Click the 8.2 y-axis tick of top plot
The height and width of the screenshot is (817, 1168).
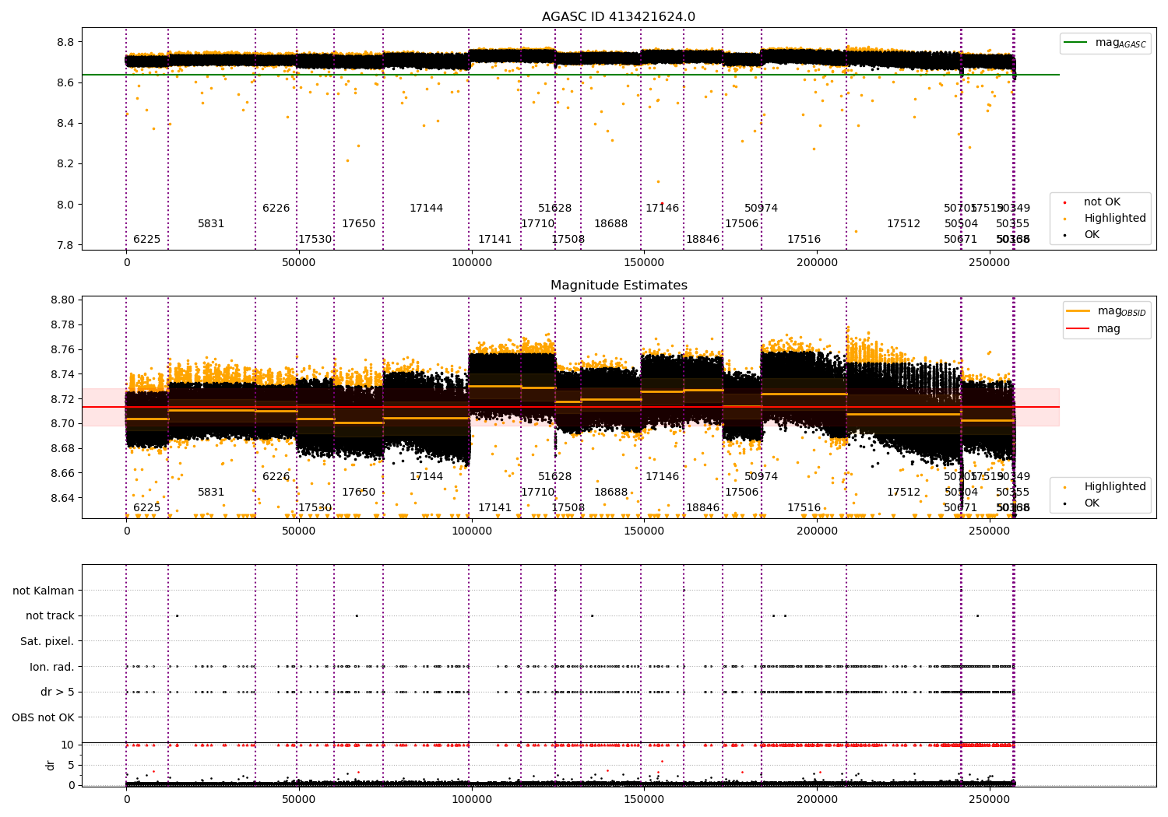[x=65, y=164]
